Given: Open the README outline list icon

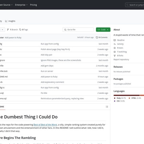Looking at the screenshot, I should click(107, 107).
